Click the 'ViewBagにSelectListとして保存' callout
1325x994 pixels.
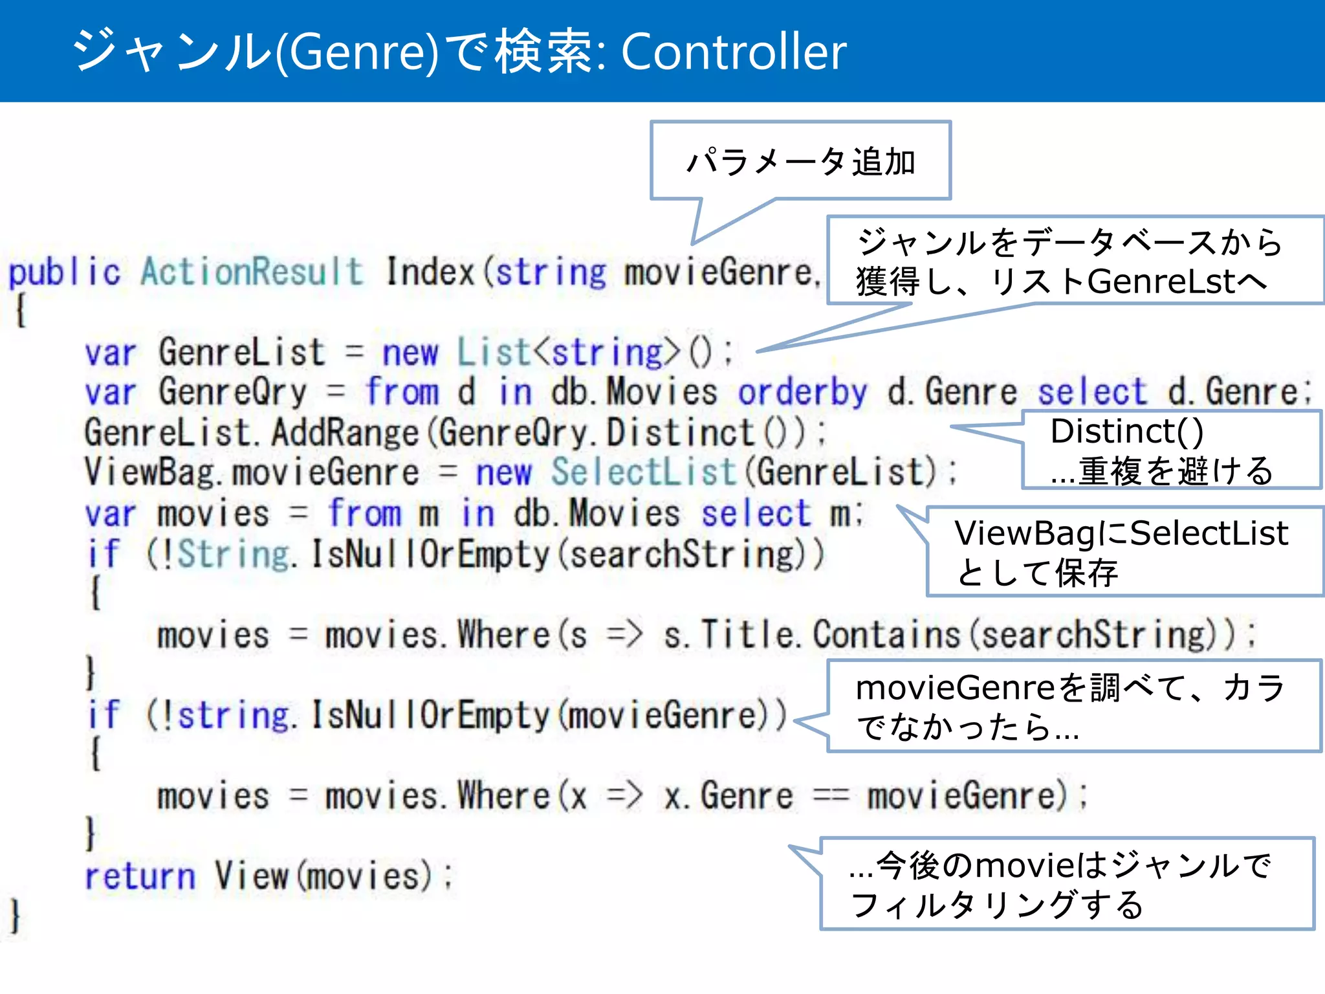tap(1125, 552)
